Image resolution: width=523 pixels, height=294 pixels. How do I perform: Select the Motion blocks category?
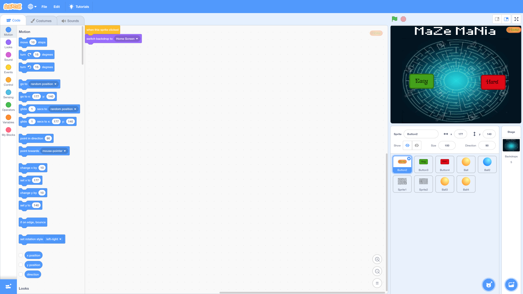coord(8,32)
